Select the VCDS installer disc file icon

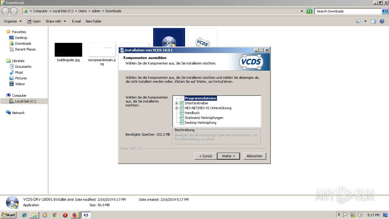[x=169, y=38]
